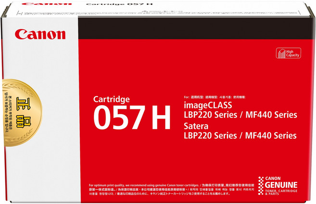The width and height of the screenshot is (316, 204).
Task: Click LBP220 Series / MF440 Series under imageCLASS
Action: pos(240,115)
